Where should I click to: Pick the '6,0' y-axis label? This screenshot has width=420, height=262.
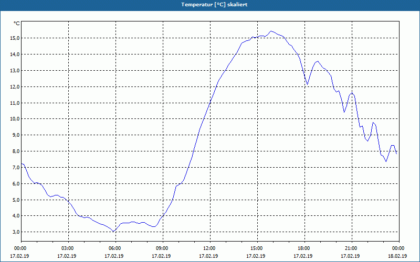click(x=16, y=184)
